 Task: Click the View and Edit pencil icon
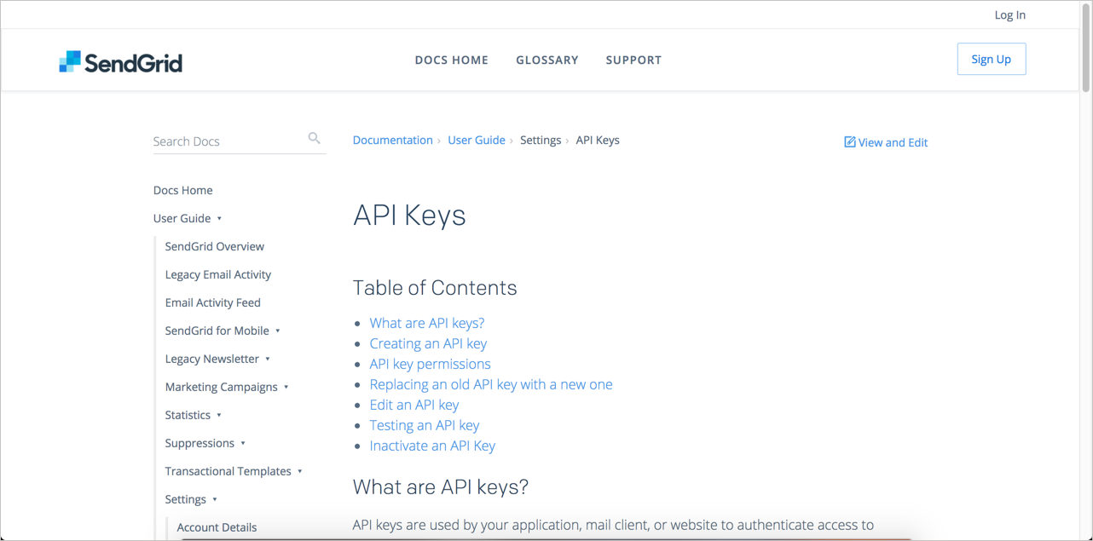[x=849, y=142]
